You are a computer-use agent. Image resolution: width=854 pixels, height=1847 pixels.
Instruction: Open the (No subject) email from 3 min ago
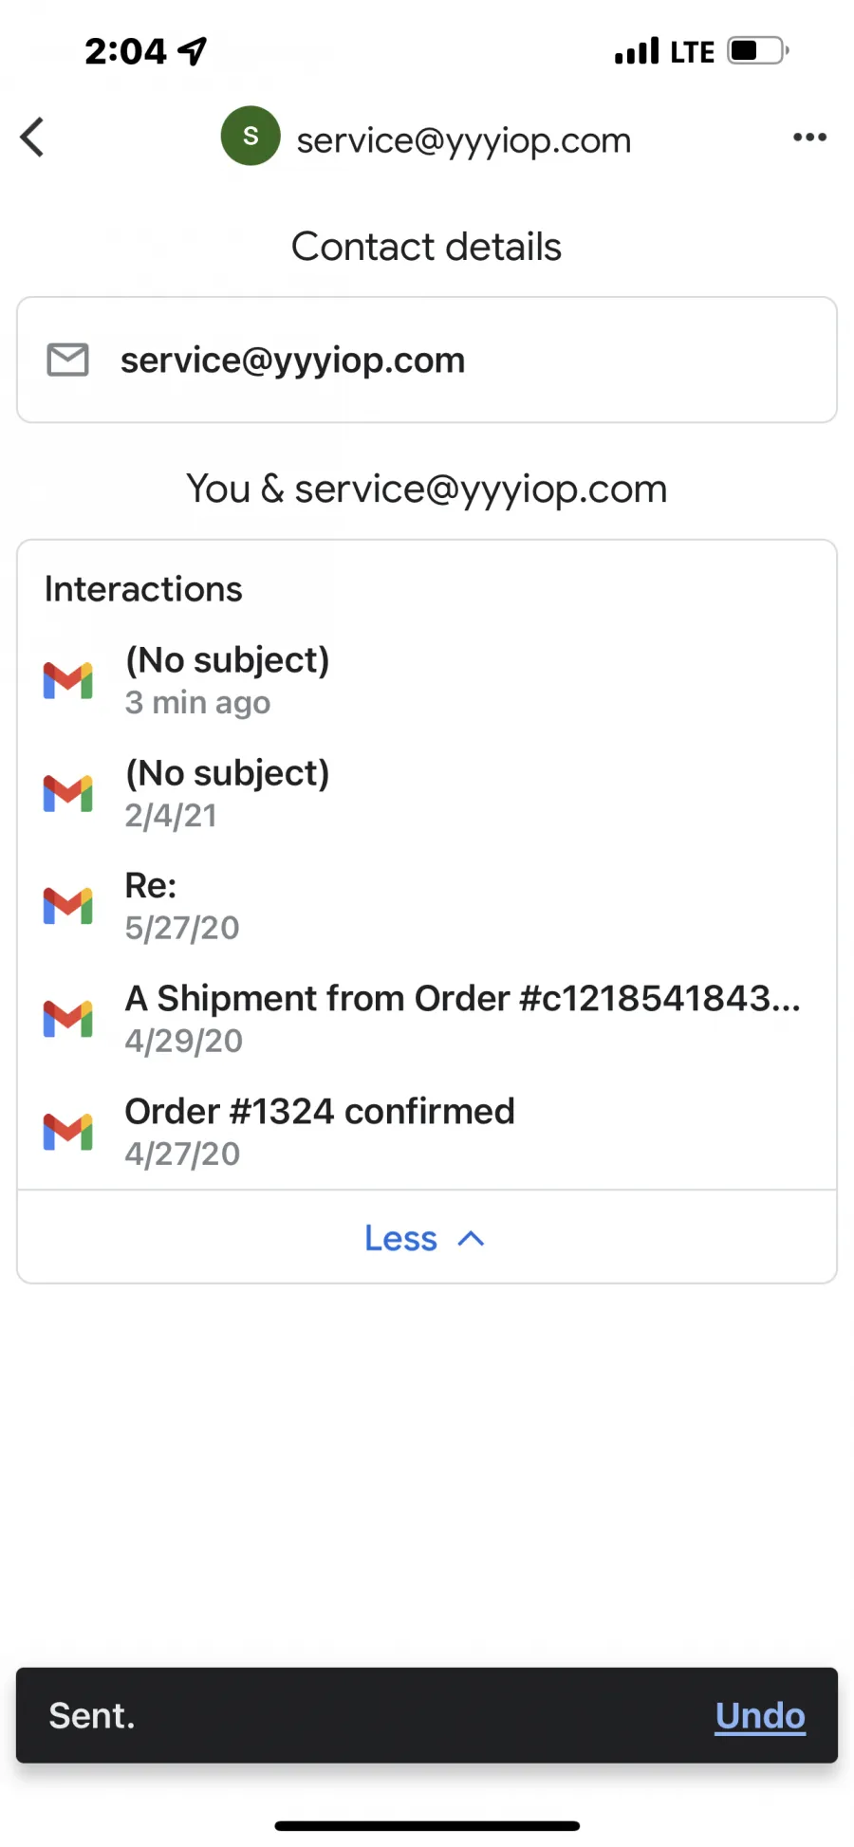pyautogui.click(x=427, y=681)
